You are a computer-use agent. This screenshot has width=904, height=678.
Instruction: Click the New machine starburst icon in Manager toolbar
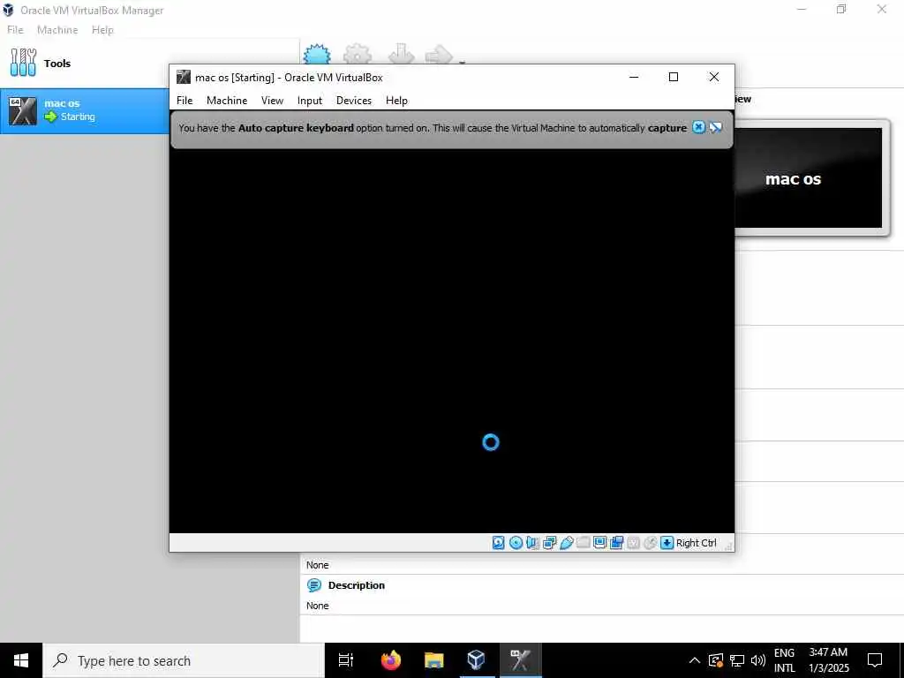tap(317, 54)
